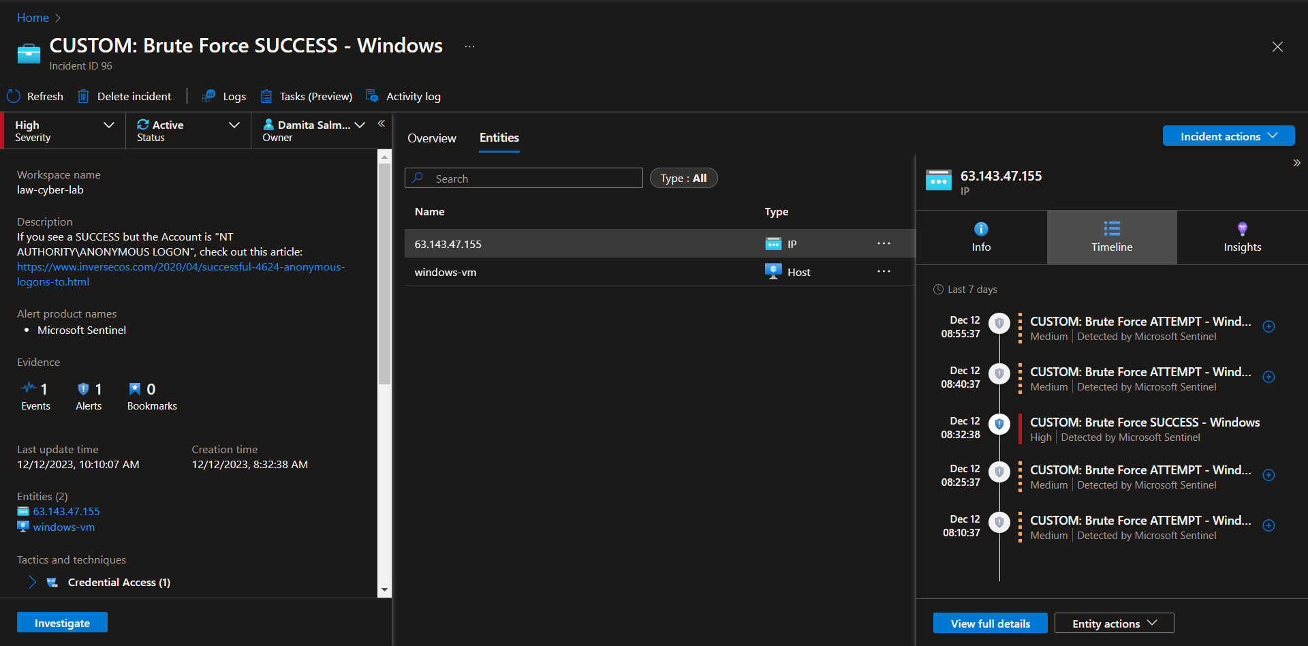Open Logs from the toolbar
The image size is (1308, 646).
(x=224, y=96)
